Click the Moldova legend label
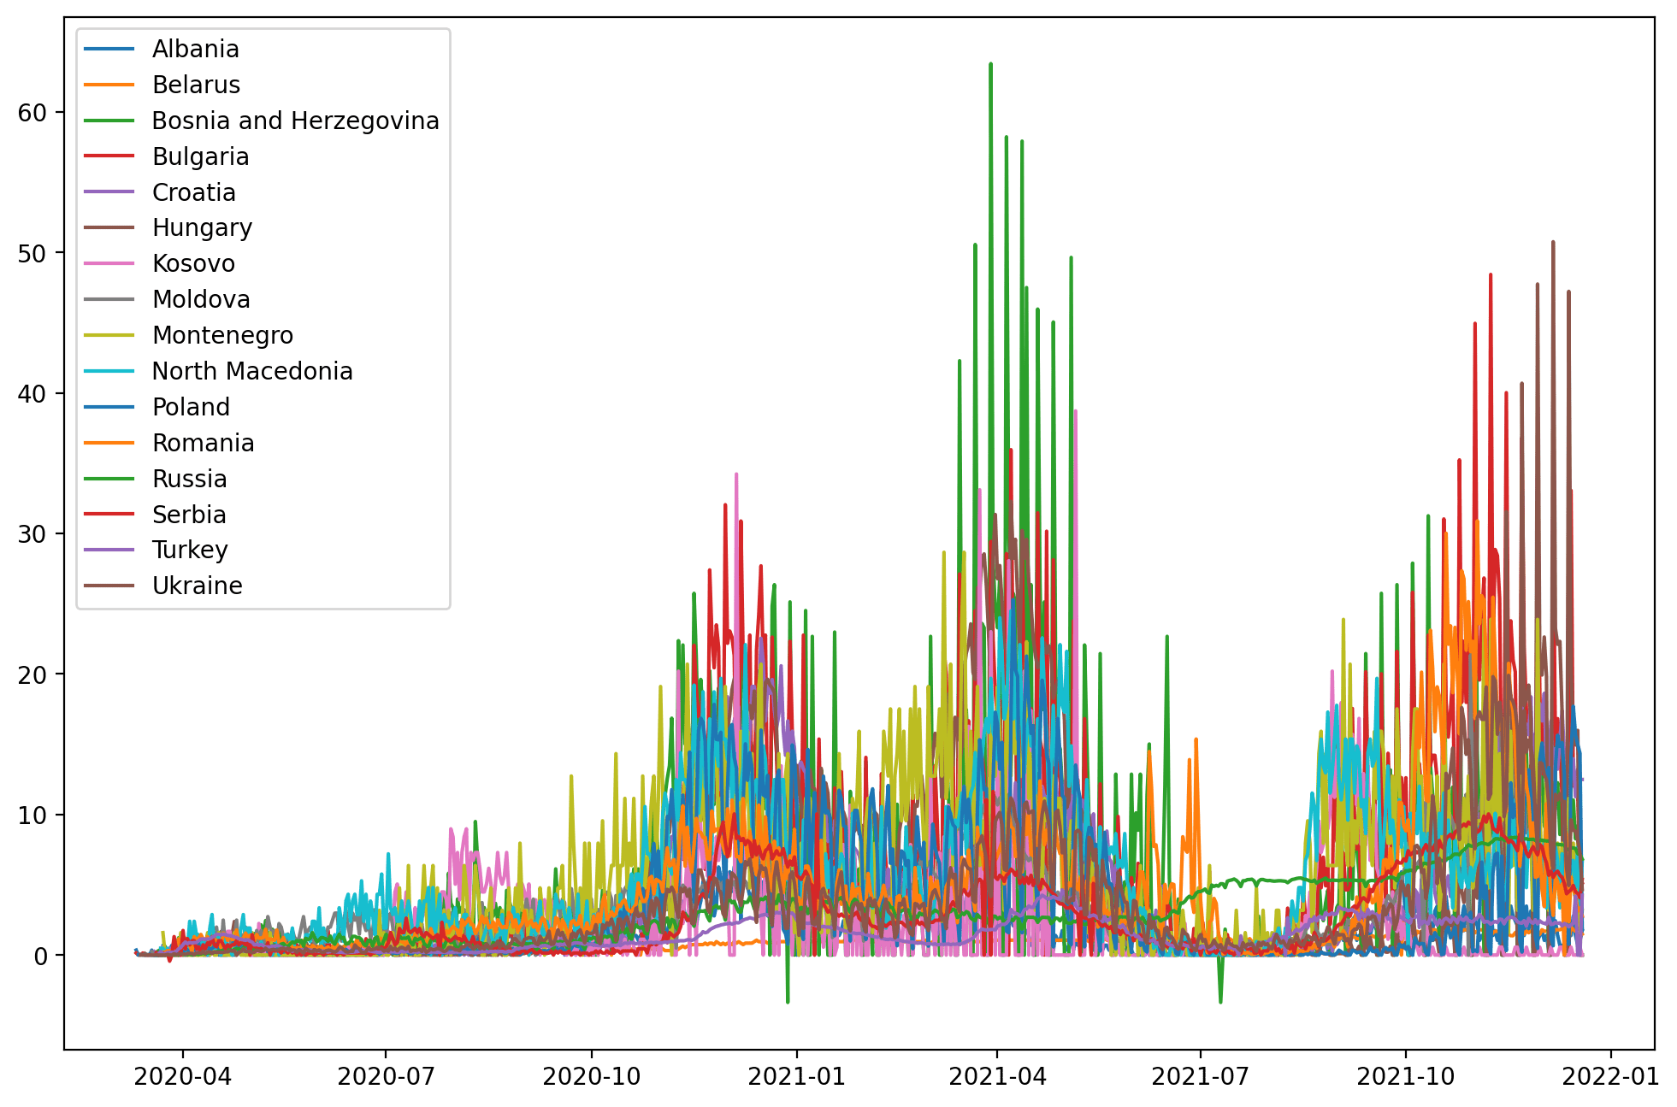Image resolution: width=1677 pixels, height=1107 pixels. (x=201, y=300)
